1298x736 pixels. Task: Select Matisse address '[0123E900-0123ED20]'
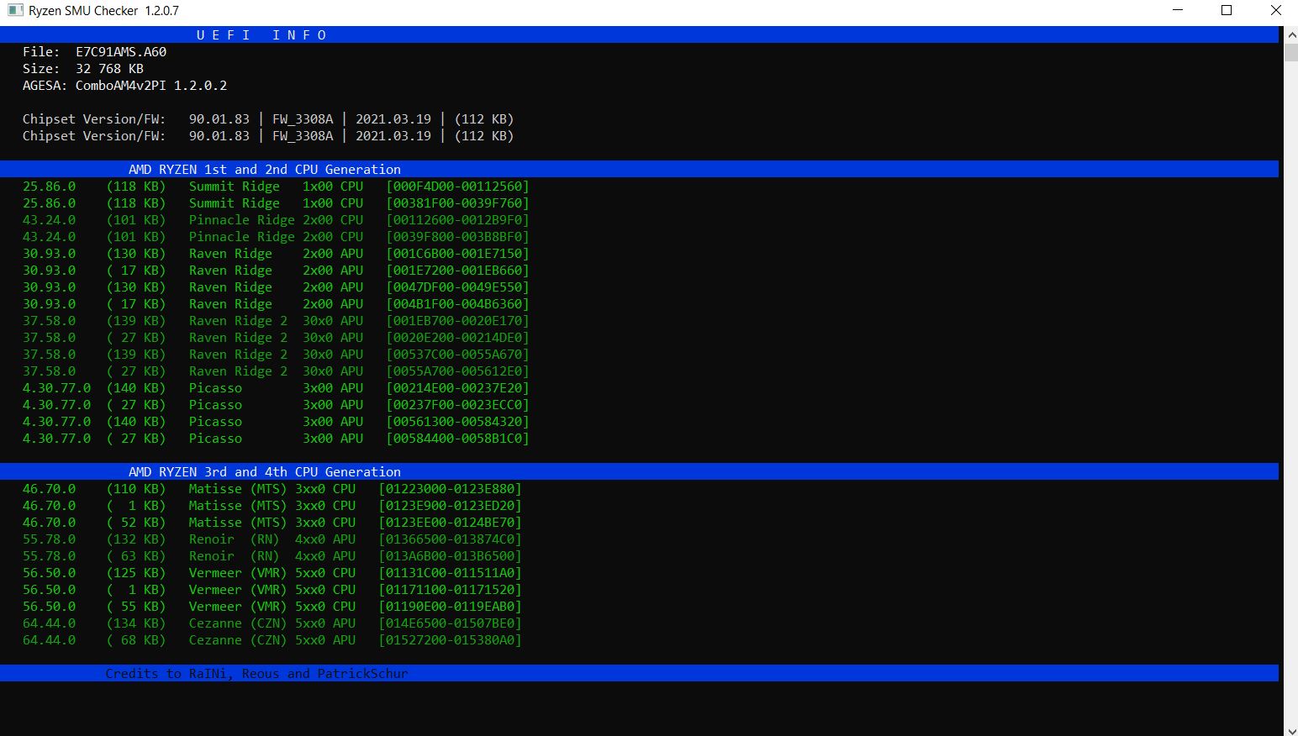[451, 506]
